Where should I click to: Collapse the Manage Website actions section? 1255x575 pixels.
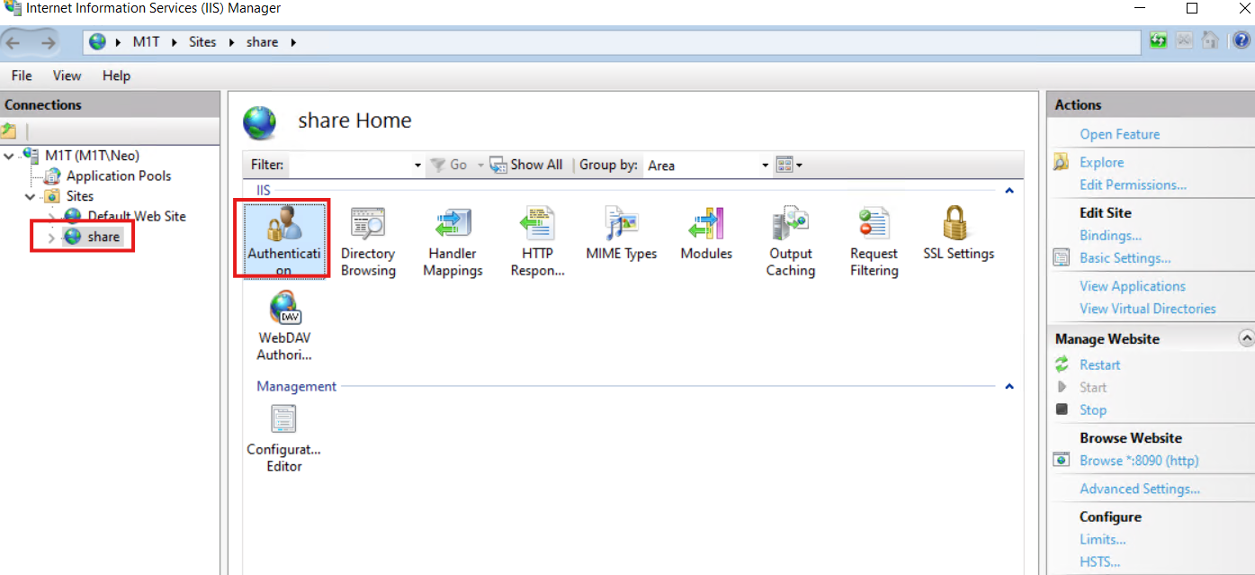point(1246,338)
